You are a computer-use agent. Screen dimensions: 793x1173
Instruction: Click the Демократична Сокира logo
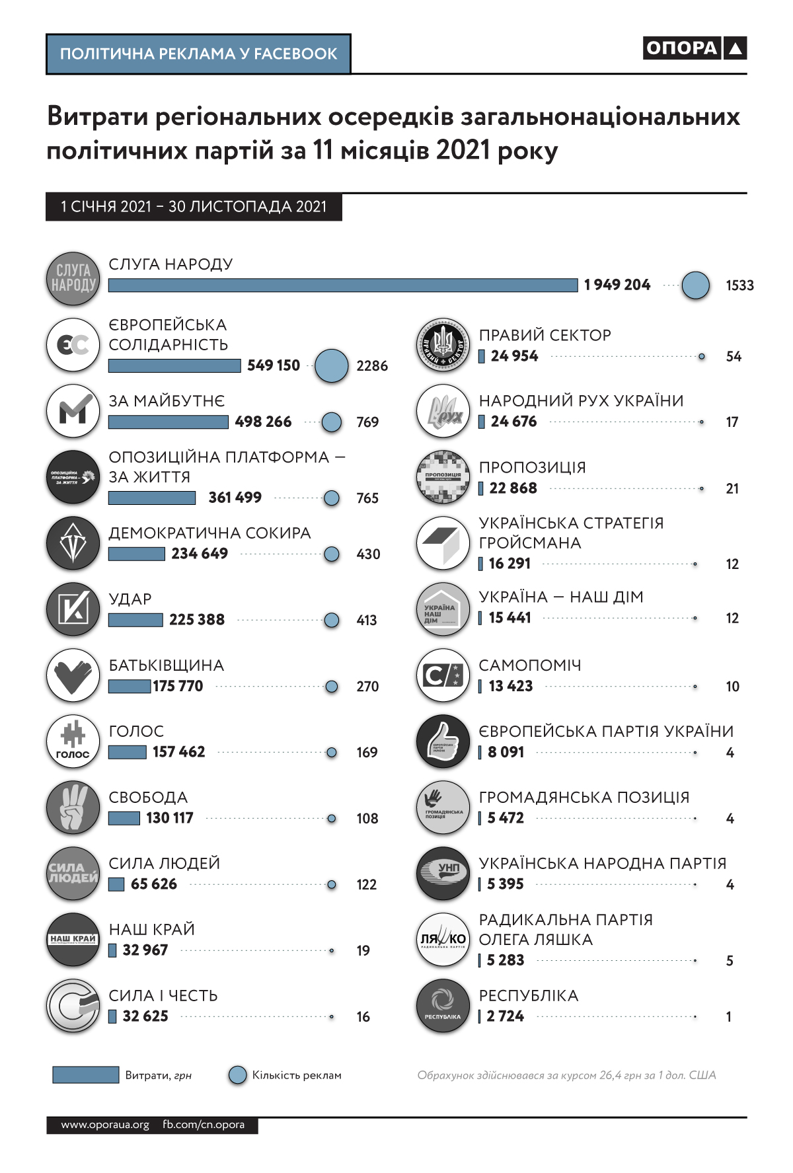click(73, 543)
